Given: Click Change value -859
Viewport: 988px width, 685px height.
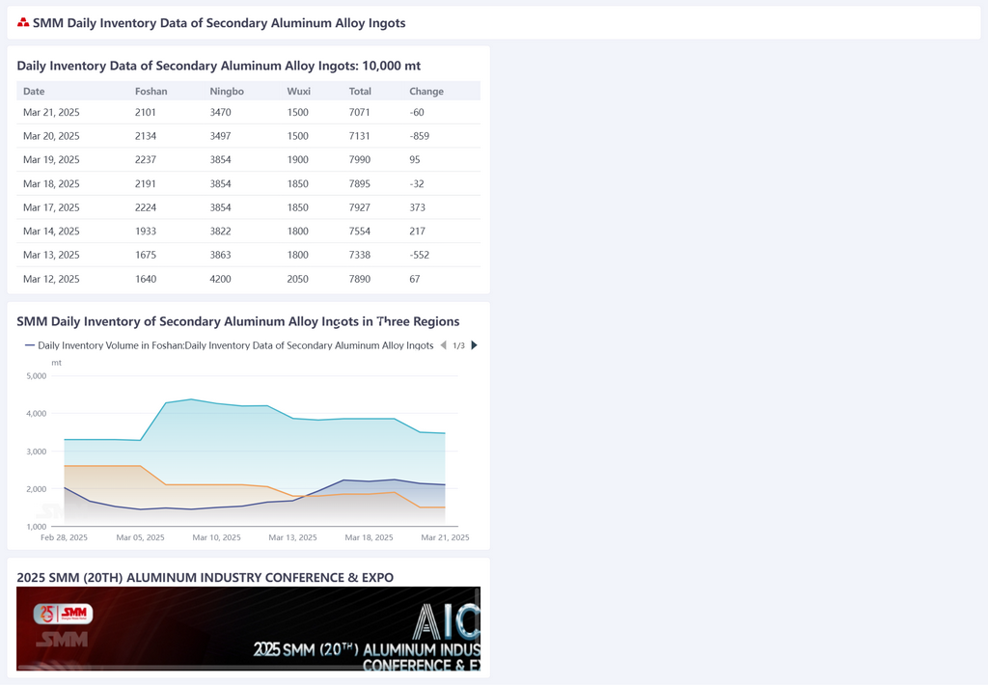Looking at the screenshot, I should pos(419,136).
